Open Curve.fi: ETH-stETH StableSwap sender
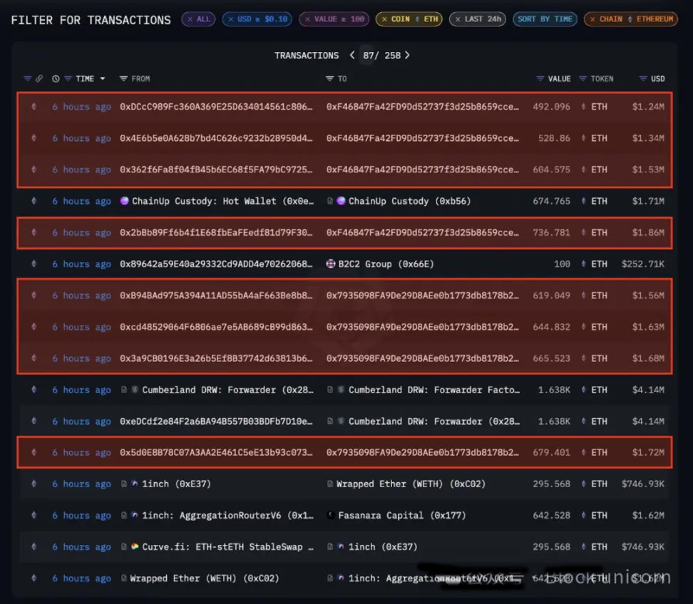693x604 pixels. point(227,546)
